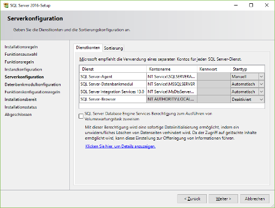275x208 pixels.
Task: Click Installationsbereit in the step list
Action: point(20,99)
